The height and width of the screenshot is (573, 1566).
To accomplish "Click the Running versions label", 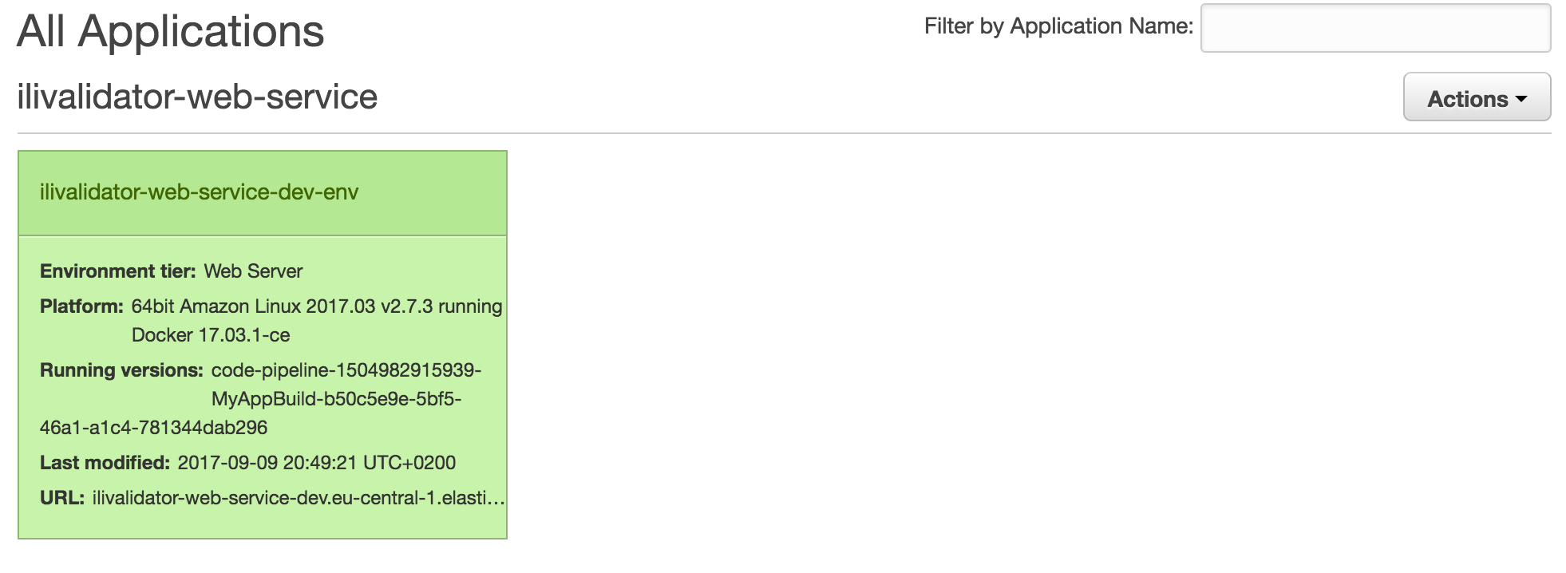I will (x=121, y=370).
